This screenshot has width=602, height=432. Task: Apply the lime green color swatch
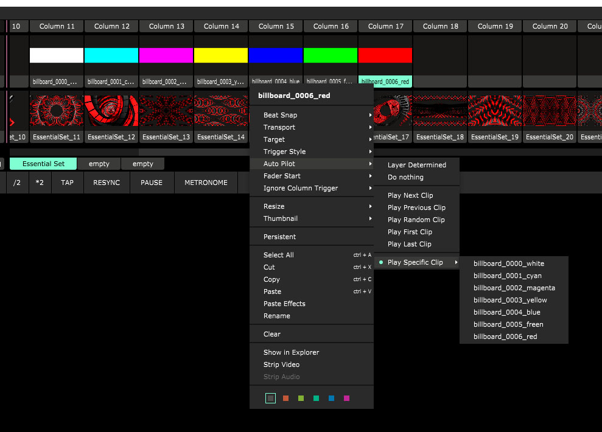click(301, 399)
